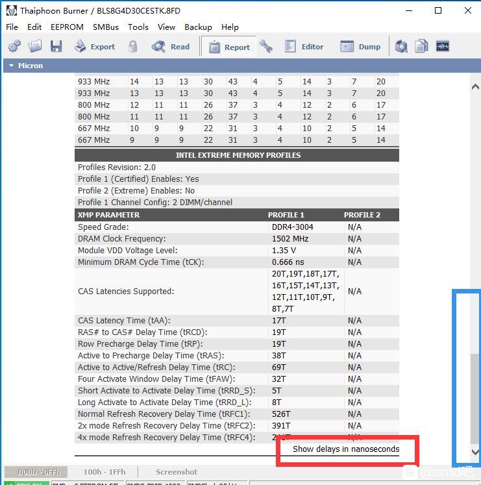Click 933 MHz in the row with CL 14

click(x=93, y=82)
